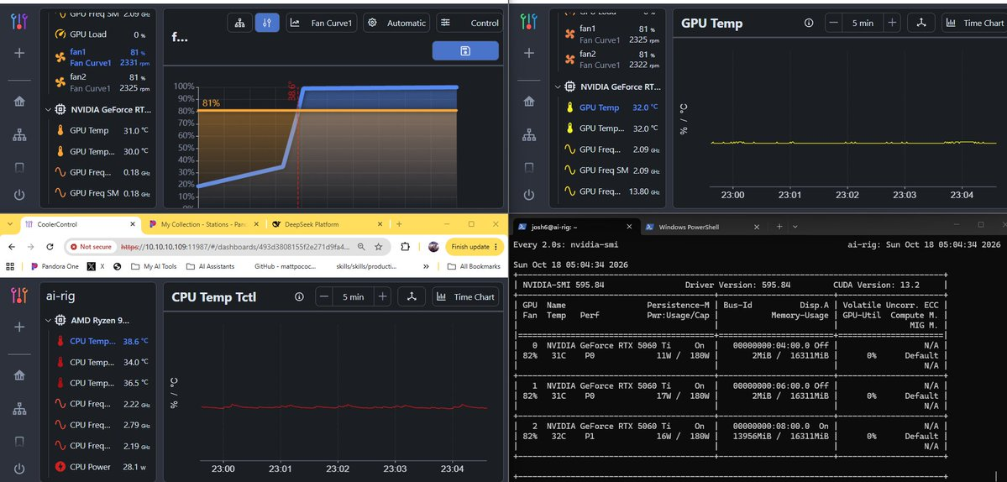1007x482 pixels.
Task: Select fan2 row showing 2325 rpm in fan curve window
Action: click(x=102, y=82)
